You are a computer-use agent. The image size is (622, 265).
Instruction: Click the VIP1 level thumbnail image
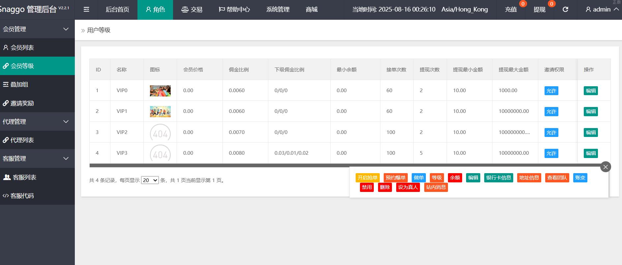tap(160, 111)
